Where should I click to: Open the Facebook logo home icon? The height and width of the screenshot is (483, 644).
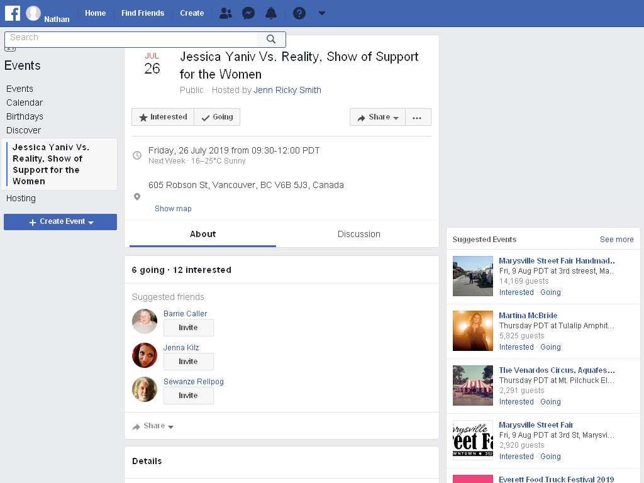point(13,13)
